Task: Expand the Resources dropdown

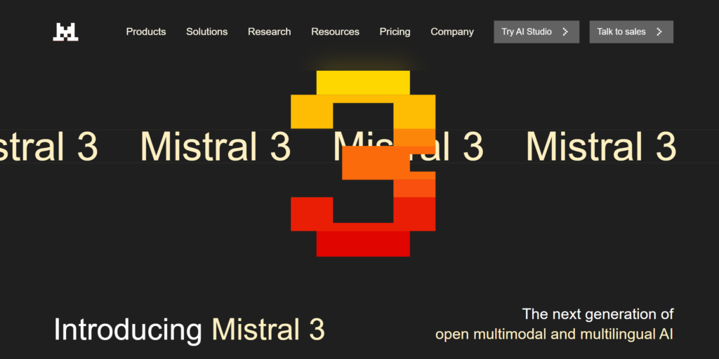Action: [335, 32]
